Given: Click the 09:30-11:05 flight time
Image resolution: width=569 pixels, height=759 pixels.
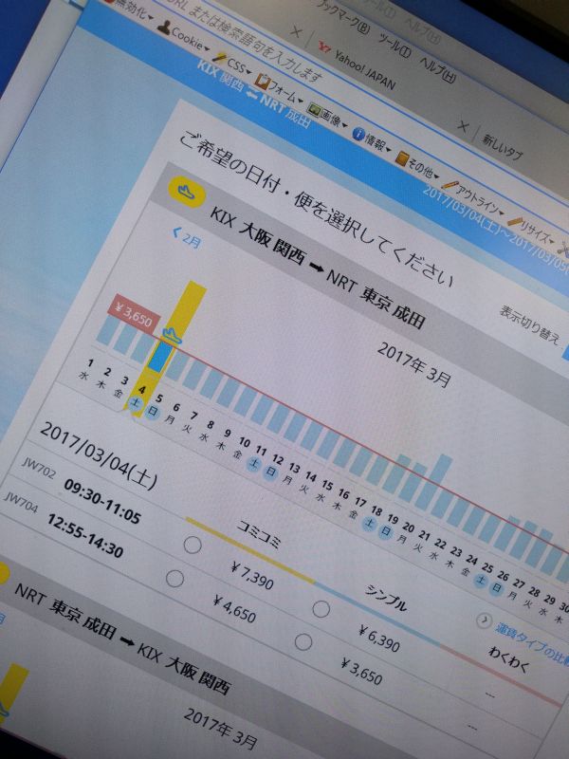Looking at the screenshot, I should click(102, 502).
